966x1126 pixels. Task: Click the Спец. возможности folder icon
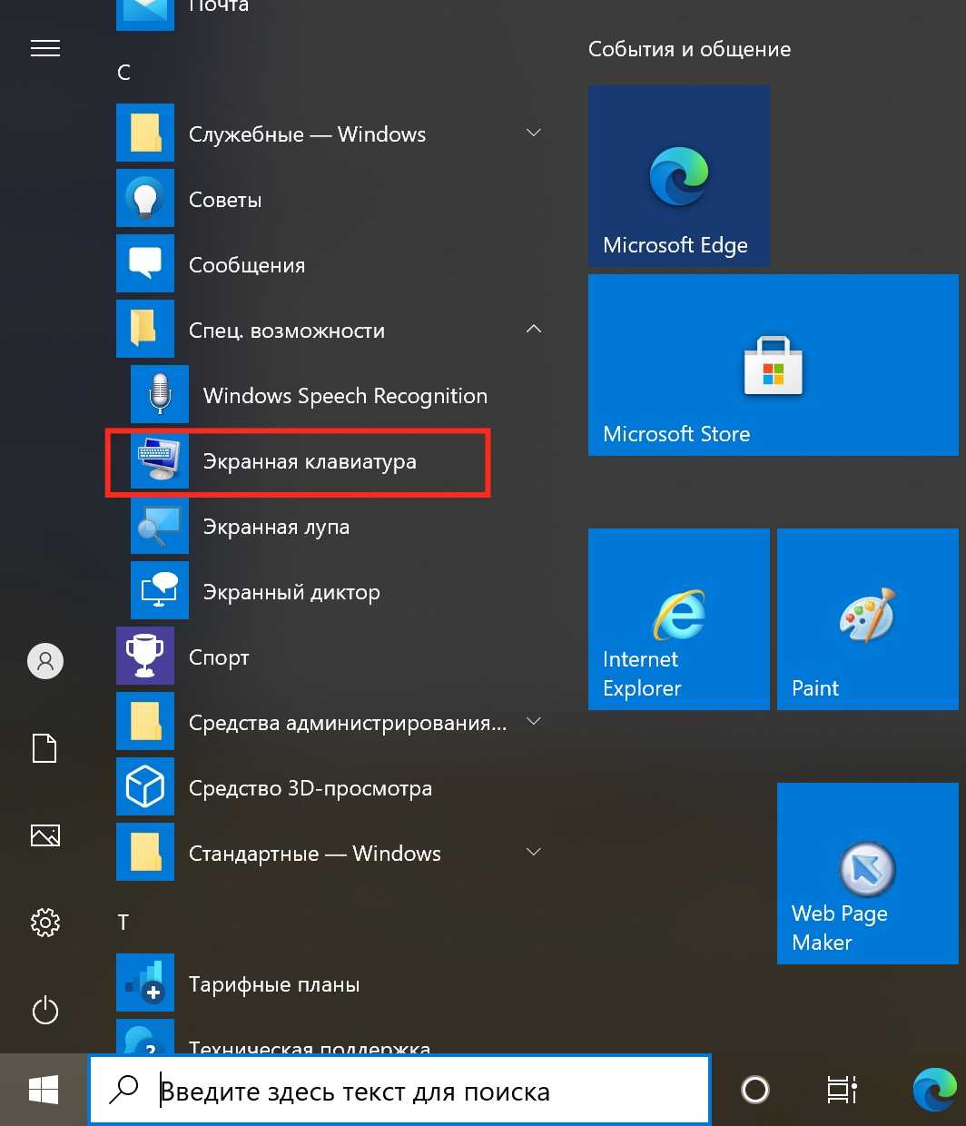click(145, 330)
